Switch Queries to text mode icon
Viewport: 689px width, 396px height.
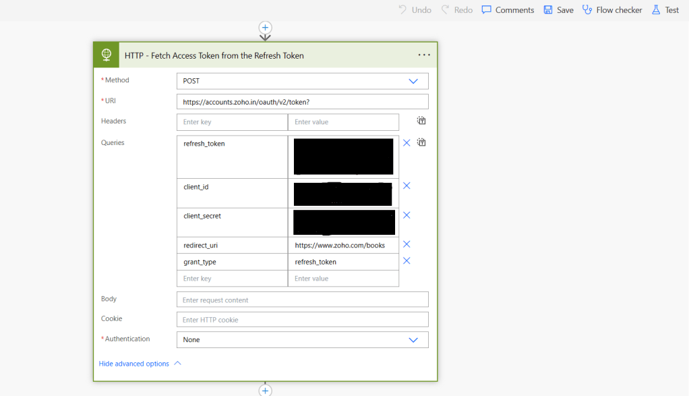421,142
